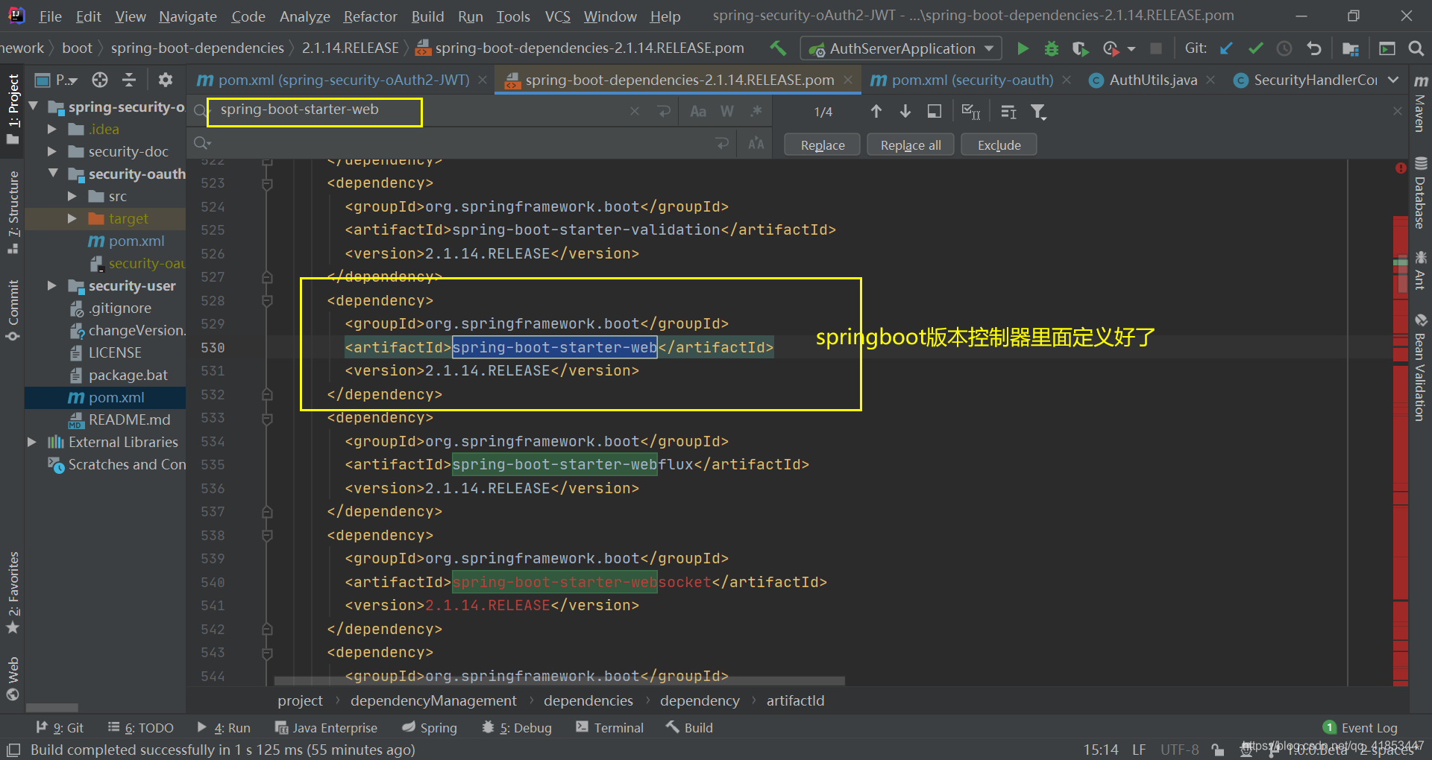Click Search Everywhere magnifier icon
1432x760 pixels.
1416,48
